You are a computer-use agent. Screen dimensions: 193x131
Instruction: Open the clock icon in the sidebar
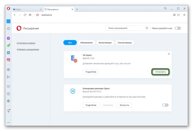8,94
